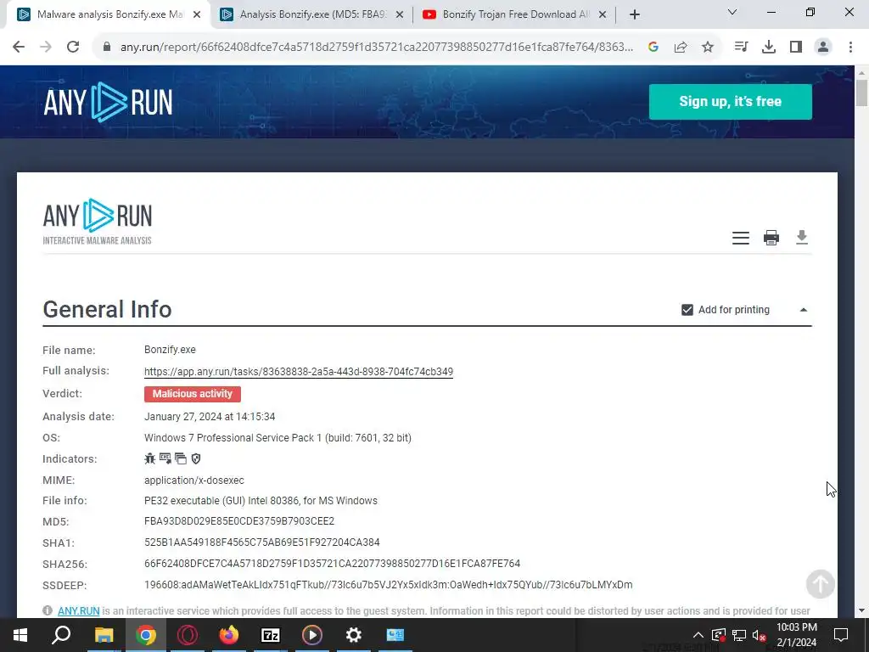Toggle the browser side panel icon
869x652 pixels.
click(x=796, y=48)
